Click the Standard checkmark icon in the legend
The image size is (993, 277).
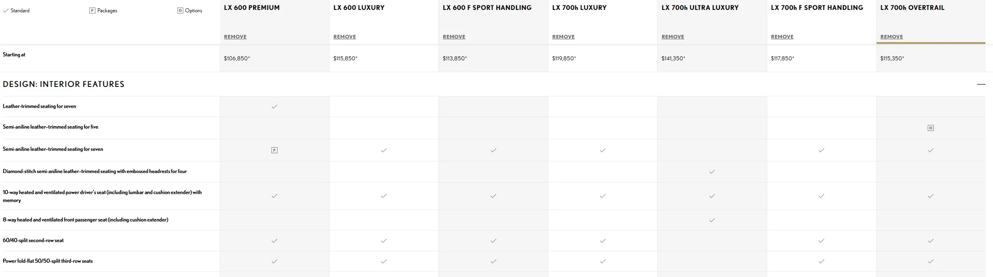click(x=6, y=11)
